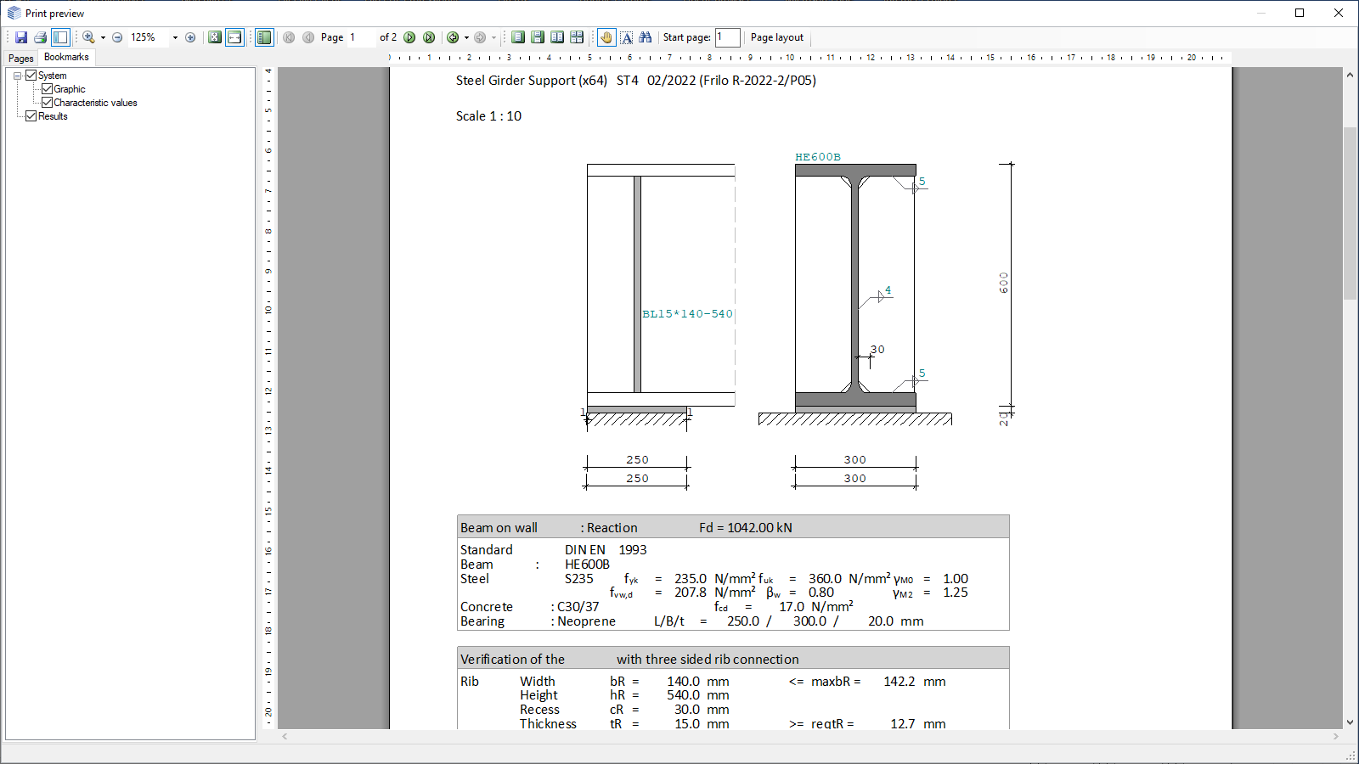The image size is (1359, 764).
Task: Click 'Verification of the' section header
Action: (x=512, y=660)
